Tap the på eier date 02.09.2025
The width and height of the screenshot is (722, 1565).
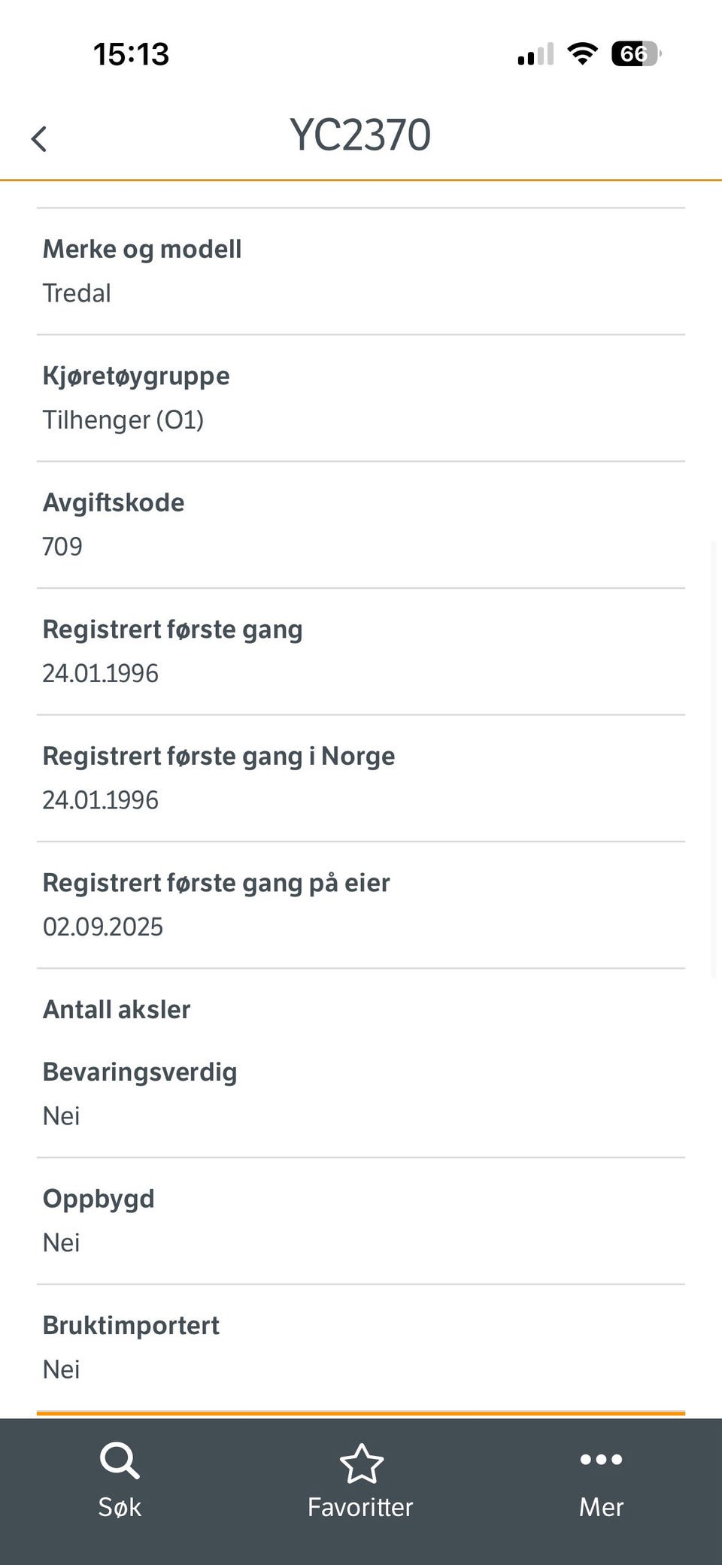click(103, 927)
